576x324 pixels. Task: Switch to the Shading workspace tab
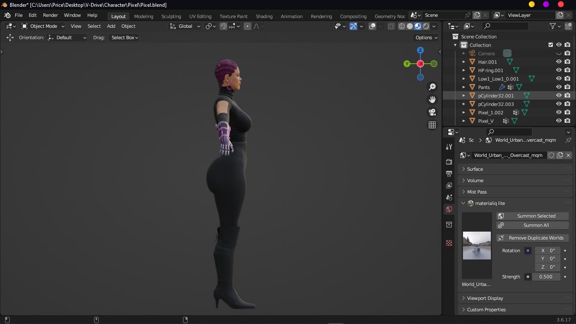tap(264, 16)
